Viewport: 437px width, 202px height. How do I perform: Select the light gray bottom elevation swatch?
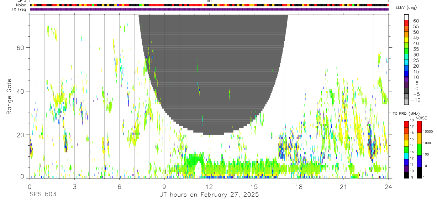(406, 103)
